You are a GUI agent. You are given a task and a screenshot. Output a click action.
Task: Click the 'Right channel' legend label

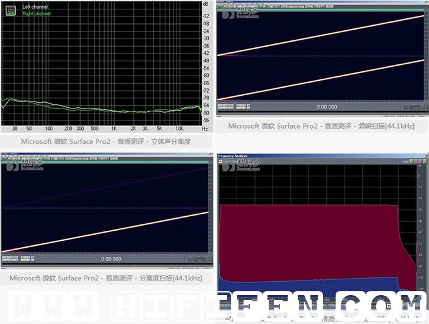[37, 13]
